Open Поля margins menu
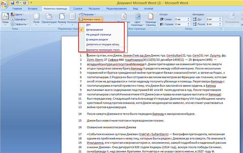Image resolution: width=243 pixels, height=153 pixels. pyautogui.click(x=36, y=19)
